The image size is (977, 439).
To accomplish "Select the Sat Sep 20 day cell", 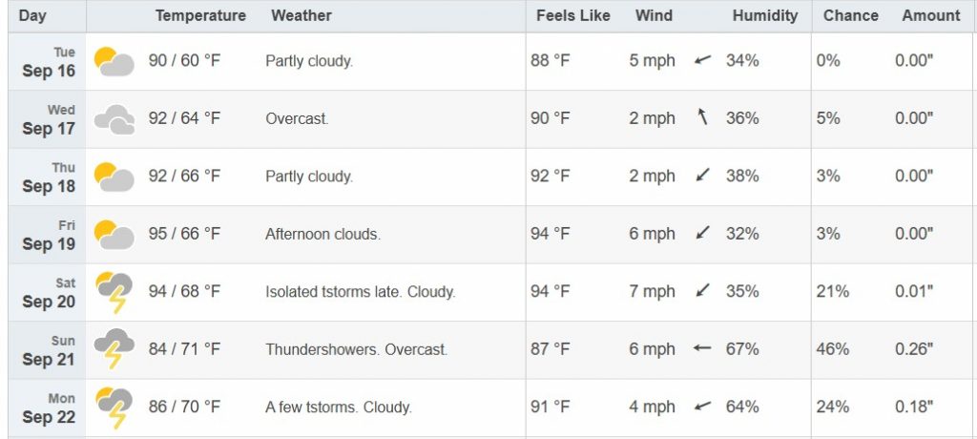I will (48, 292).
